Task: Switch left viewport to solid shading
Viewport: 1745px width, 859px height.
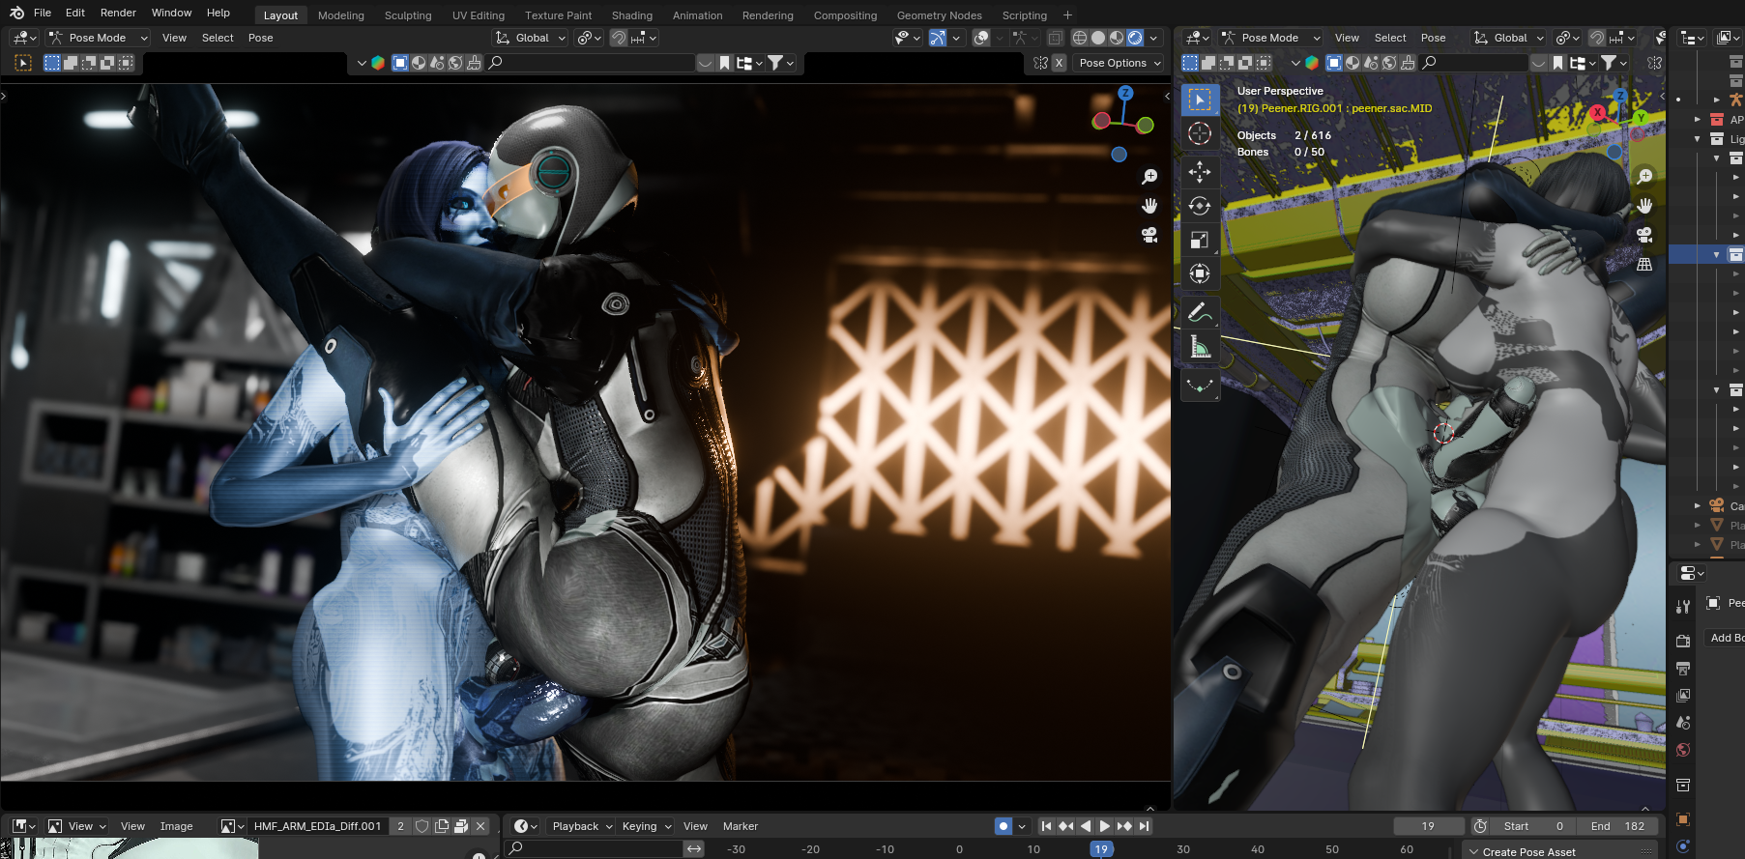Action: click(1098, 38)
